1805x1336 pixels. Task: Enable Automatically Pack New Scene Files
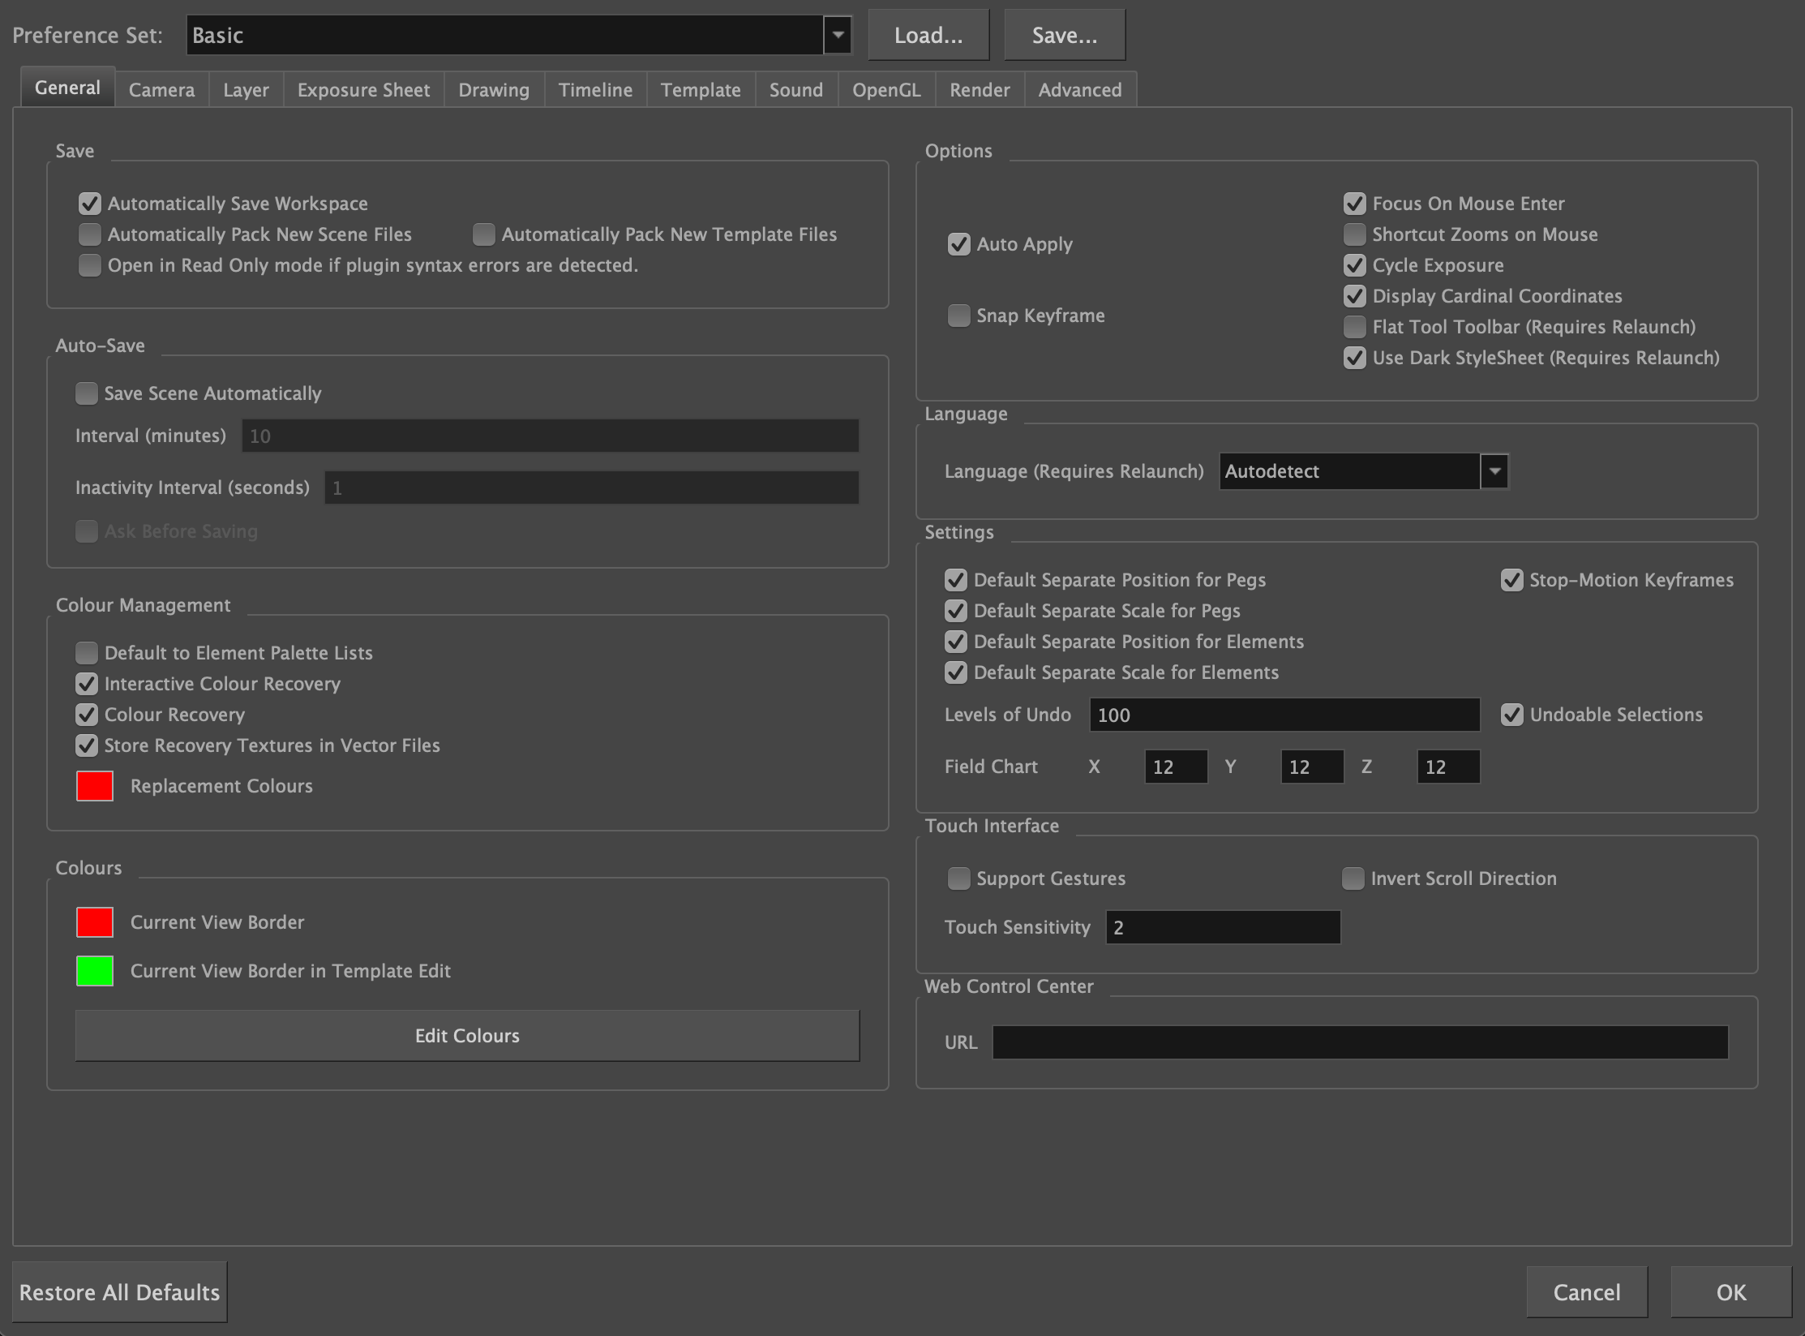tap(90, 234)
